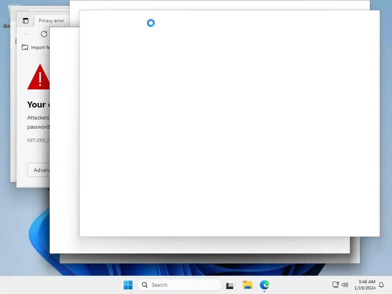The image size is (392, 294).
Task: Click the search magnifier icon in the taskbar
Action: 144,285
